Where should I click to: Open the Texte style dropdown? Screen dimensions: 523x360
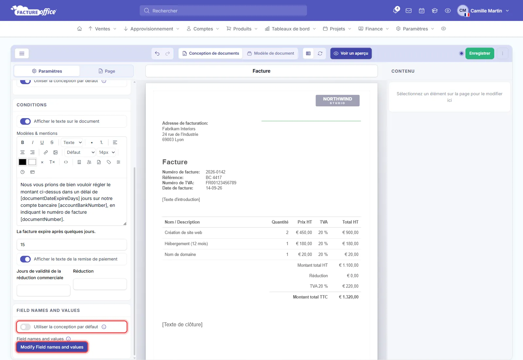point(72,142)
